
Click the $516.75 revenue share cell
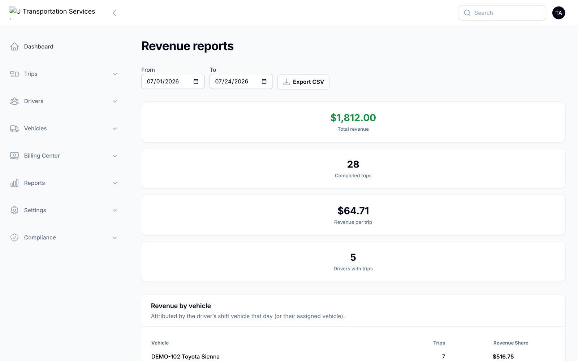pyautogui.click(x=503, y=357)
